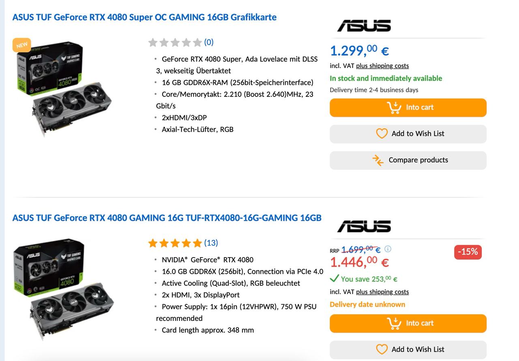This screenshot has height=361, width=519.
Task: Click the RRP info icon beside 1.699,00 €
Action: pyautogui.click(x=388, y=249)
